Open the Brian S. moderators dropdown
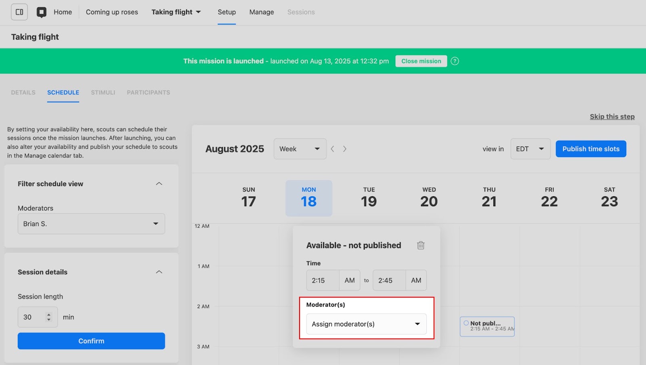This screenshot has width=646, height=365. tap(91, 224)
